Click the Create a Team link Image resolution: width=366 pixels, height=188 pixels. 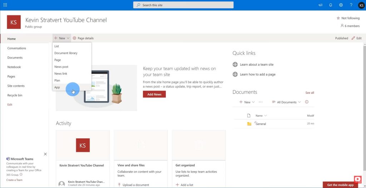14,180
